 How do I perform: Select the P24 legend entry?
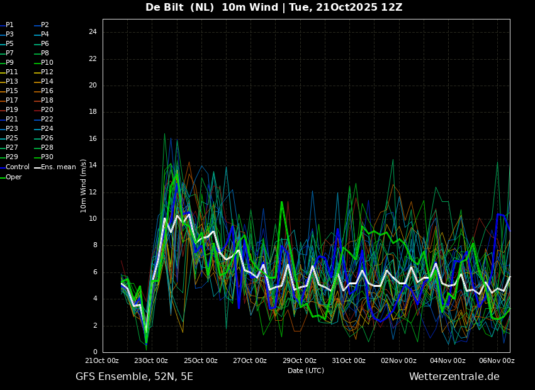47,129
